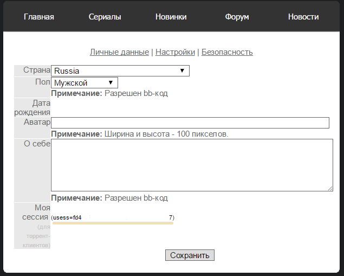The height and width of the screenshot is (276, 344).
Task: Click inside the О себе text area
Action: [192, 165]
